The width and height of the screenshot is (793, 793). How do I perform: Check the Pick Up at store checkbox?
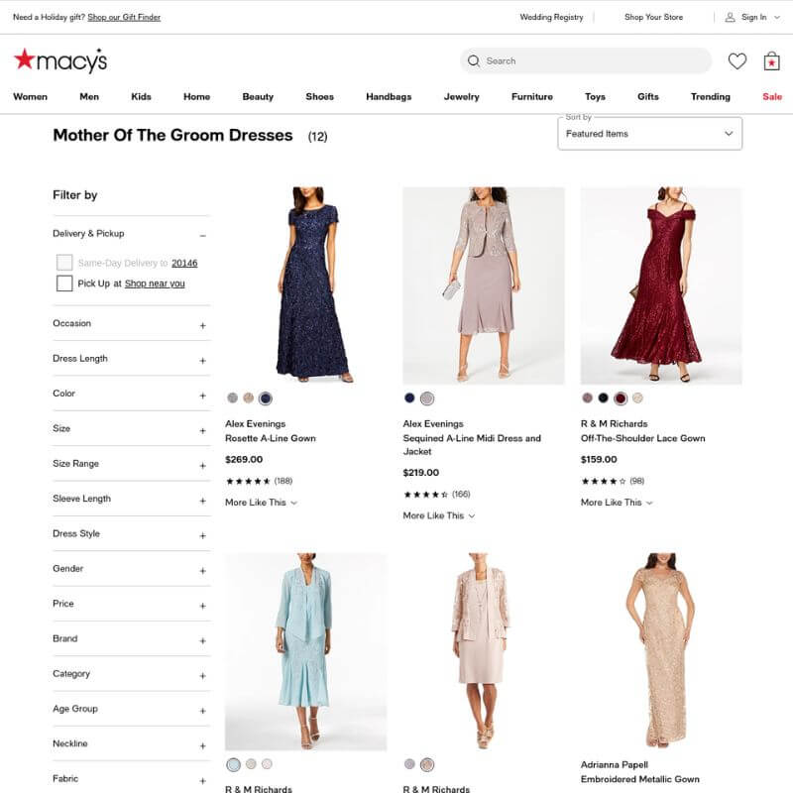click(64, 283)
